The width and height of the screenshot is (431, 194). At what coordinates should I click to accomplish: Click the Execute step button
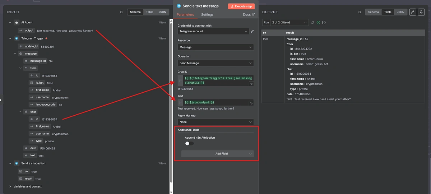pyautogui.click(x=241, y=6)
